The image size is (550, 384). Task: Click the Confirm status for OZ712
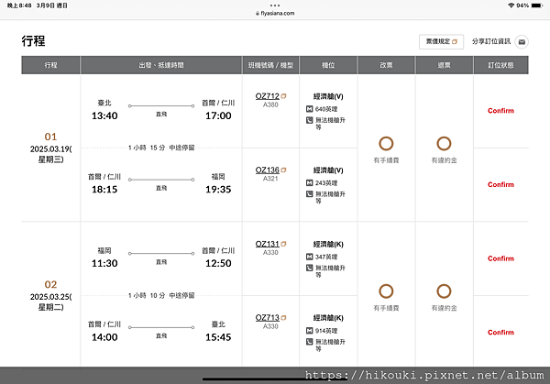(x=500, y=111)
